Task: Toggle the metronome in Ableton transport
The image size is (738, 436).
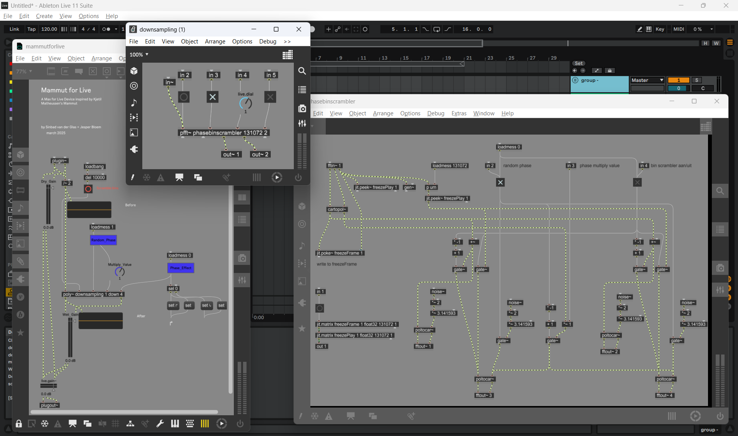Action: pos(106,29)
